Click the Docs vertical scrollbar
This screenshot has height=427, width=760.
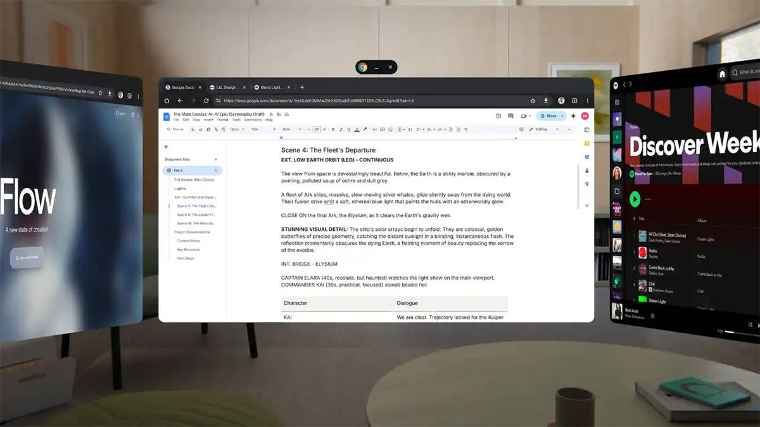click(577, 187)
